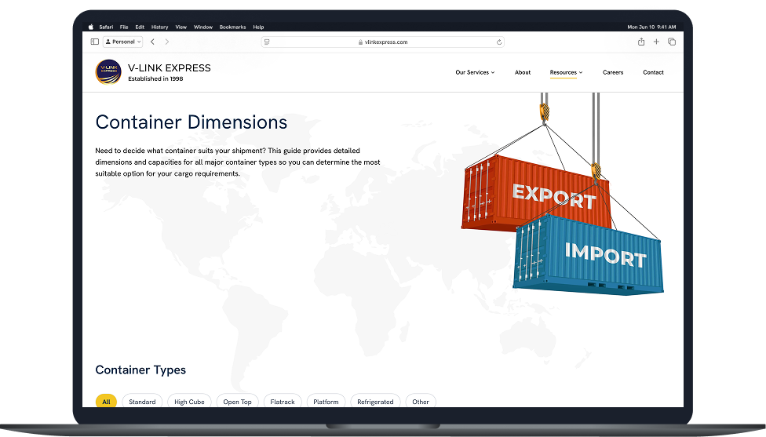Expand the Our Services dropdown

pos(475,72)
